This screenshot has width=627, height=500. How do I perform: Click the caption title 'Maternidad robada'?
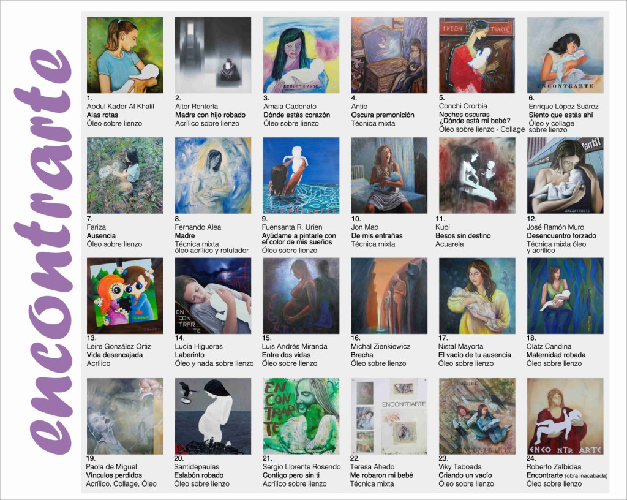point(556,355)
